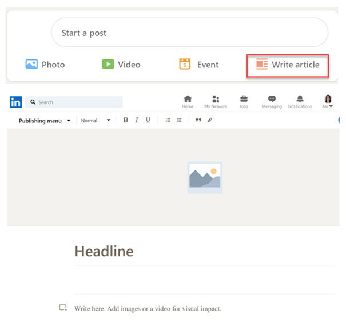The height and width of the screenshot is (330, 346).
Task: Open the Normal text style dropdown
Action: pyautogui.click(x=96, y=121)
